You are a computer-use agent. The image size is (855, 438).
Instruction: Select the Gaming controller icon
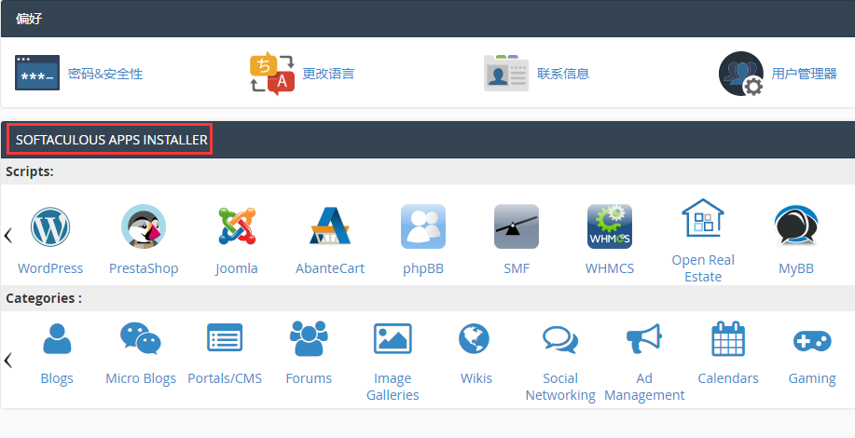[812, 341]
